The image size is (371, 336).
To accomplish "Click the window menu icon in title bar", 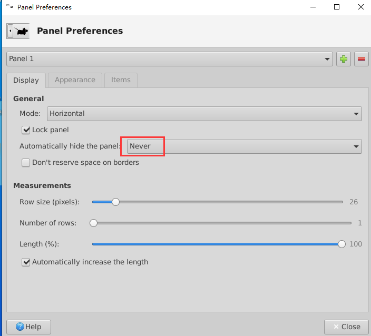I will 9,7.
